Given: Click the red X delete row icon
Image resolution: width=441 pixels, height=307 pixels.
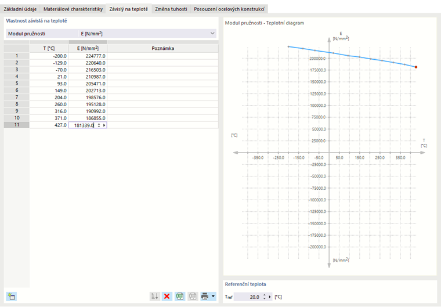Looking at the screenshot, I should pos(167,297).
